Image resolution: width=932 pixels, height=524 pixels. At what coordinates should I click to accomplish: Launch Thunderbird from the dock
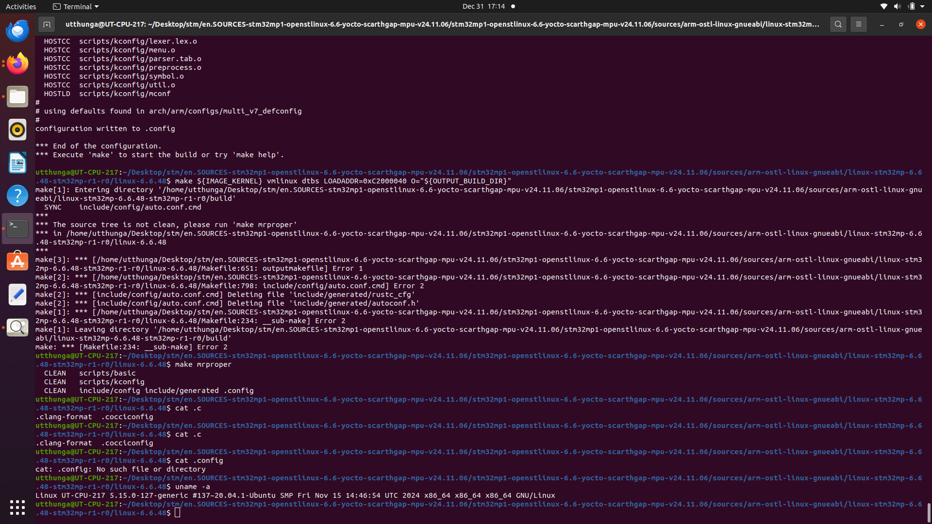click(17, 31)
